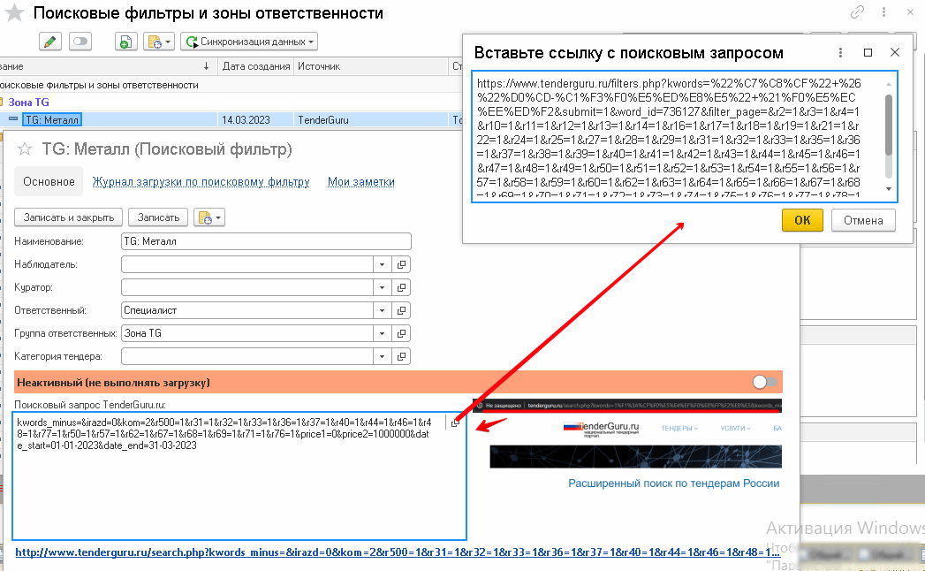925x571 pixels.
Task: Click into the Куратор input field
Action: click(x=247, y=287)
